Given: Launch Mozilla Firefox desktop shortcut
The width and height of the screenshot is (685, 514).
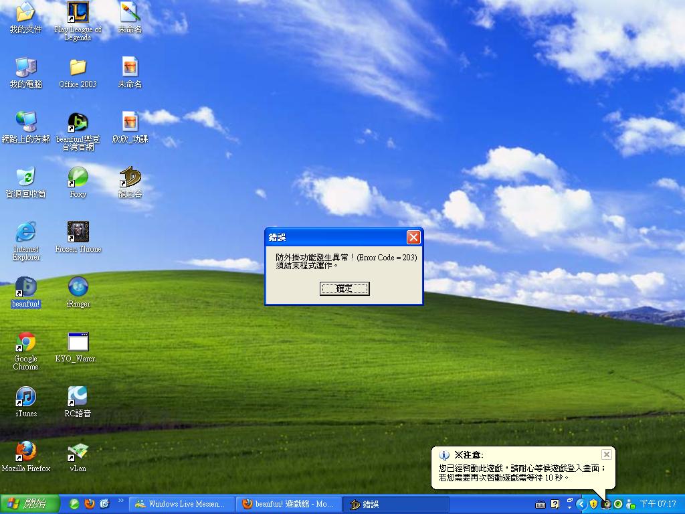Looking at the screenshot, I should coord(25,457).
